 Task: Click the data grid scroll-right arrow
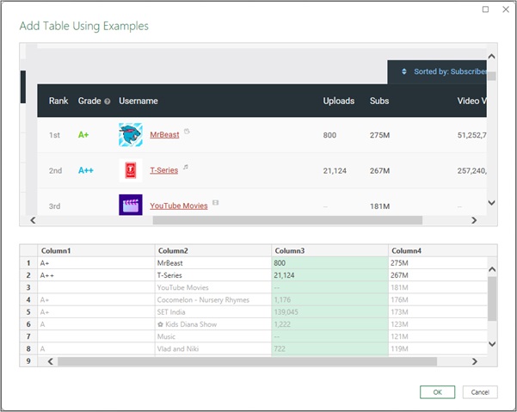click(x=474, y=361)
